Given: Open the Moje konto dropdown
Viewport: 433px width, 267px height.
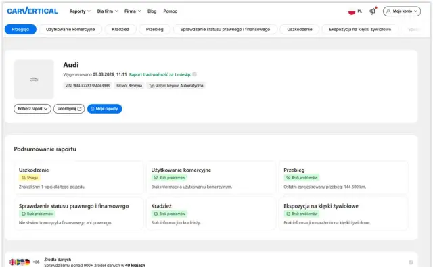Looking at the screenshot, I should [x=402, y=11].
